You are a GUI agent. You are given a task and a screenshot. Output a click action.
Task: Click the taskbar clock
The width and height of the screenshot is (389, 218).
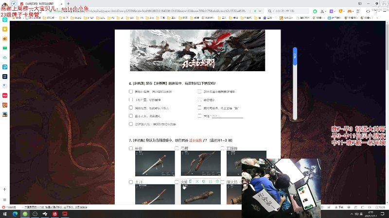click(371, 214)
